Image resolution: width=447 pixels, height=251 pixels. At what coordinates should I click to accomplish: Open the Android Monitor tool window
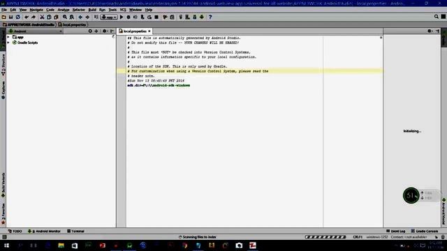click(44, 231)
